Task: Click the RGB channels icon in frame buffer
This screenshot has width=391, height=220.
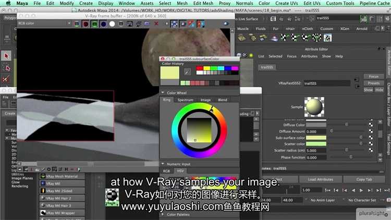Action: [x=77, y=24]
